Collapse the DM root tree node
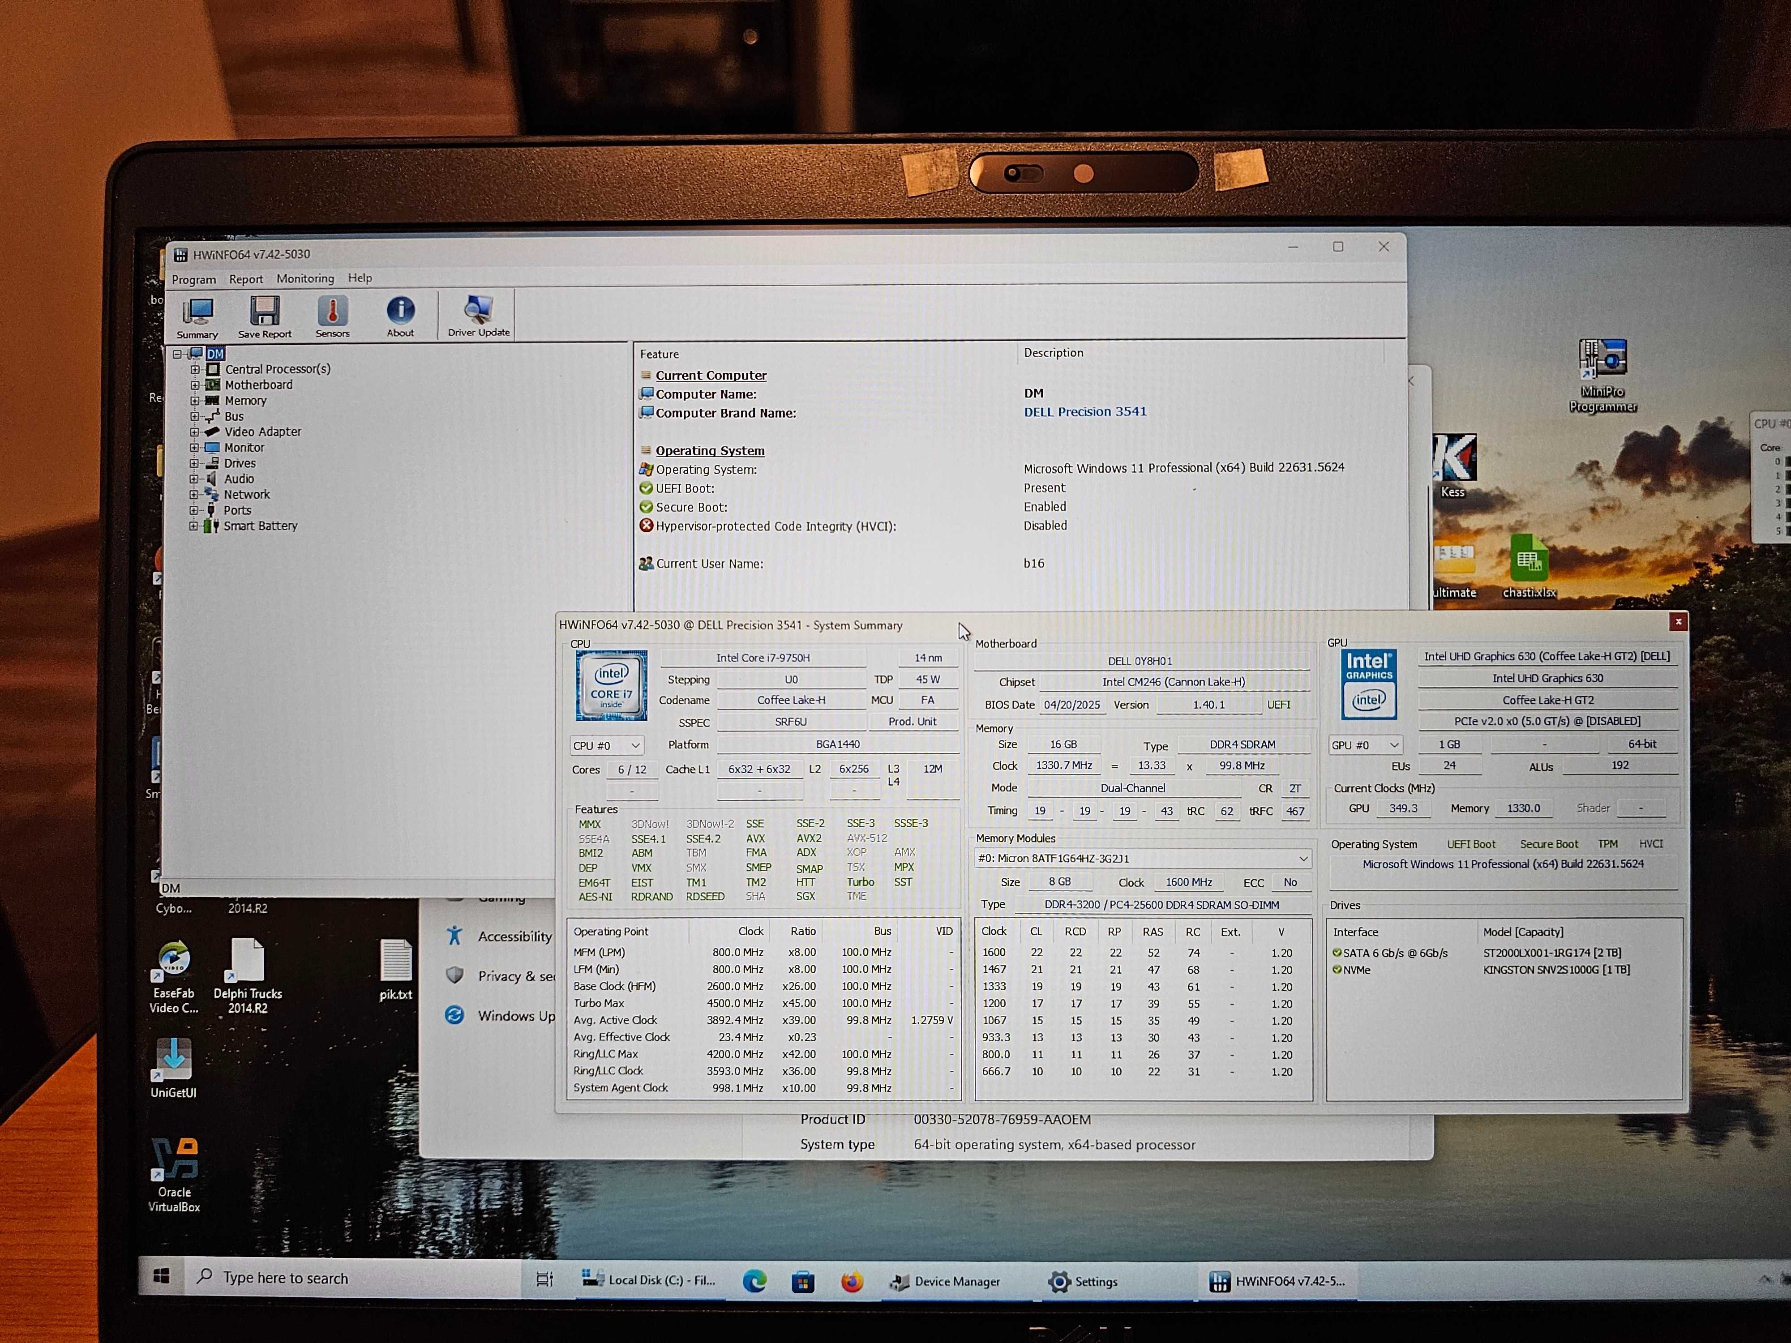Viewport: 1791px width, 1343px height. pyautogui.click(x=177, y=354)
